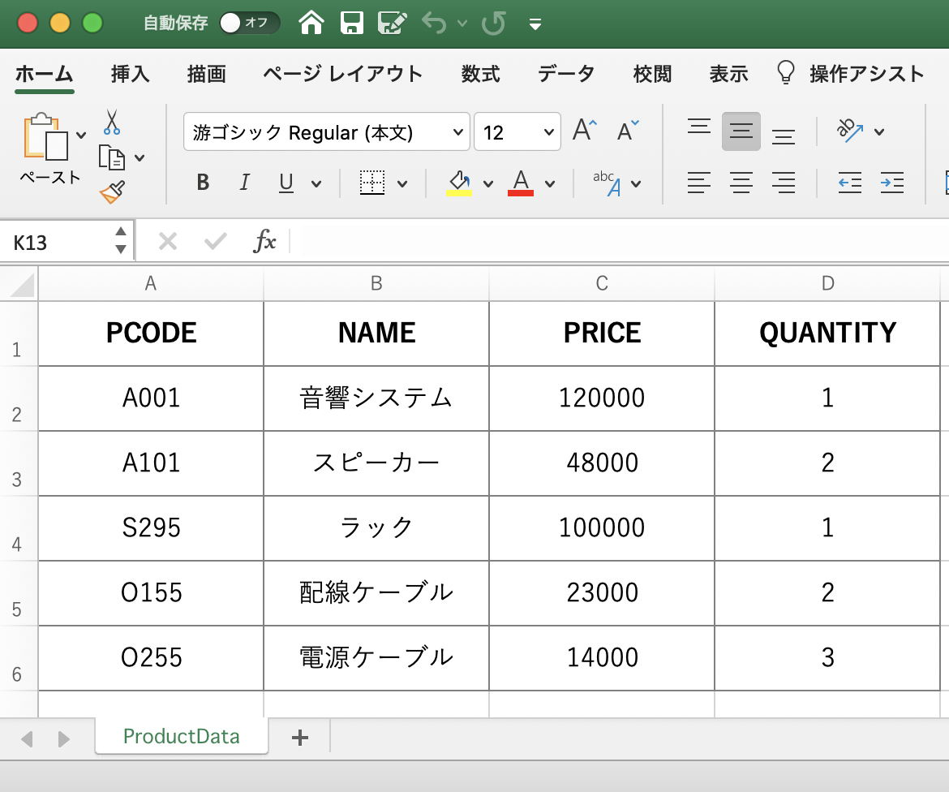Screen dimensions: 949x792
Task: Add a new sheet with the plus button
Action: tap(299, 737)
